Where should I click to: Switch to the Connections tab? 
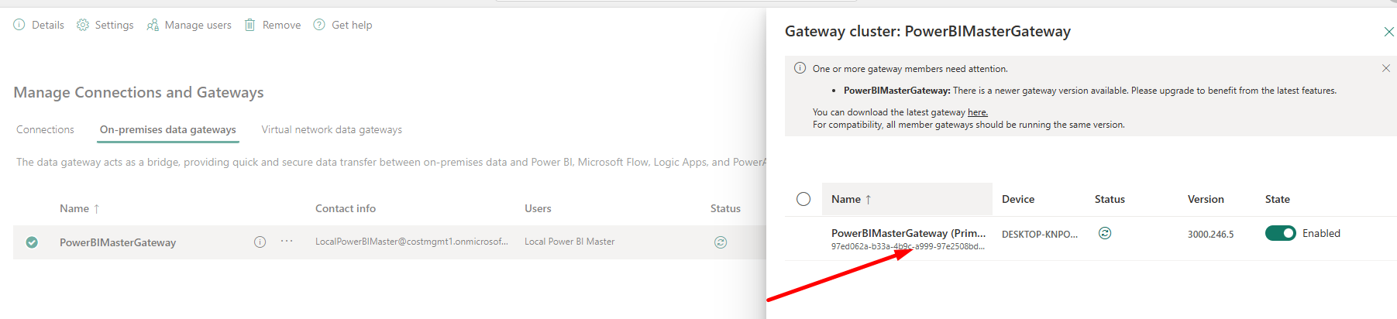tap(45, 129)
